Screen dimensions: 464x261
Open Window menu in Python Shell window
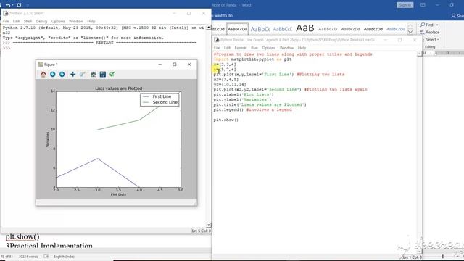(x=75, y=21)
